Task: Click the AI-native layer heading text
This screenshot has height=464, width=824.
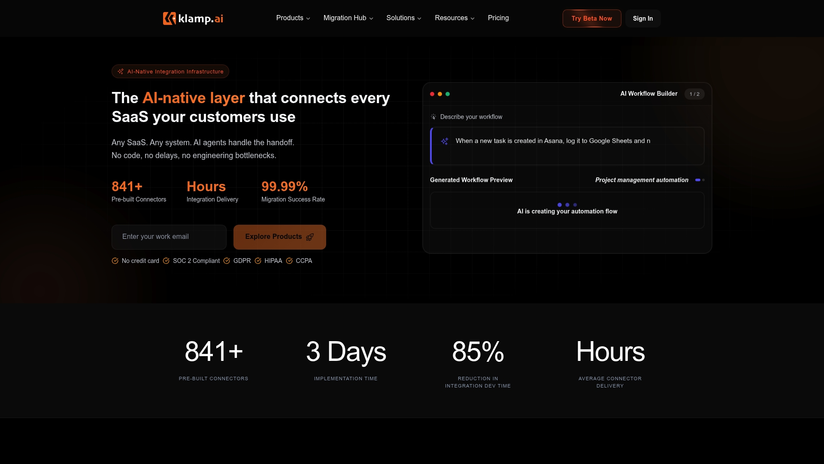Action: click(194, 98)
